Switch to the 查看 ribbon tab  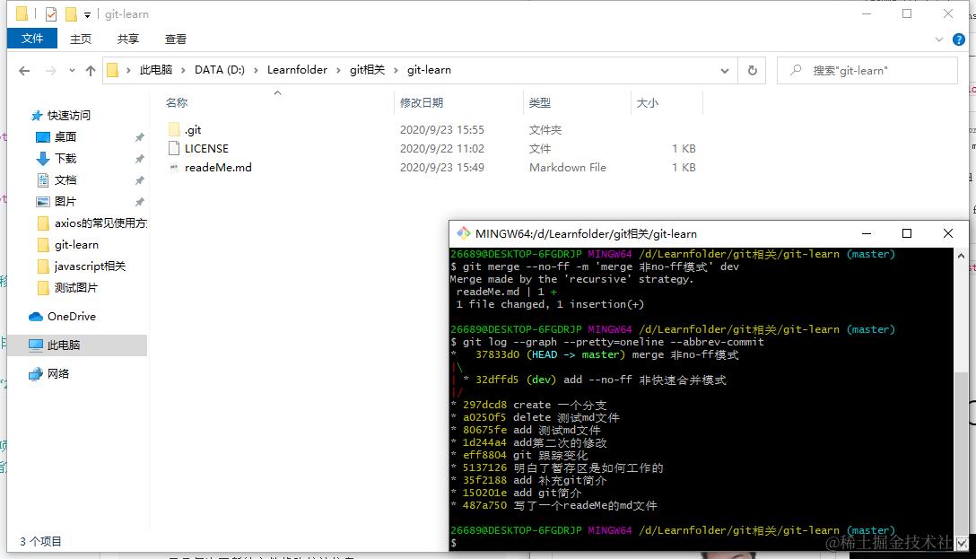point(176,39)
